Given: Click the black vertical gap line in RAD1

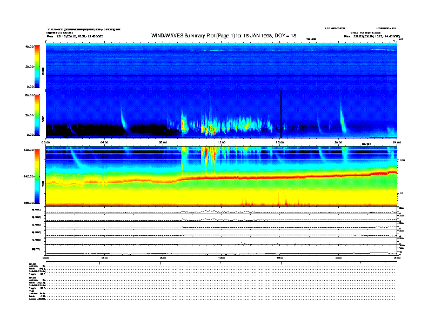Looking at the screenshot, I should [281, 114].
